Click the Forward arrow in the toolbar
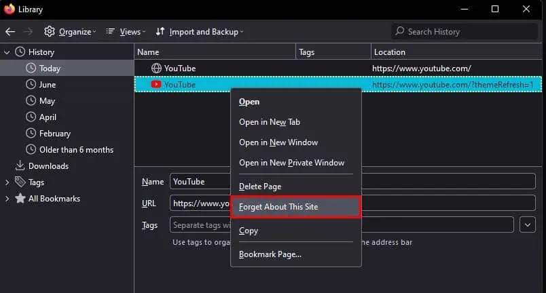The height and width of the screenshot is (293, 546). coord(28,32)
